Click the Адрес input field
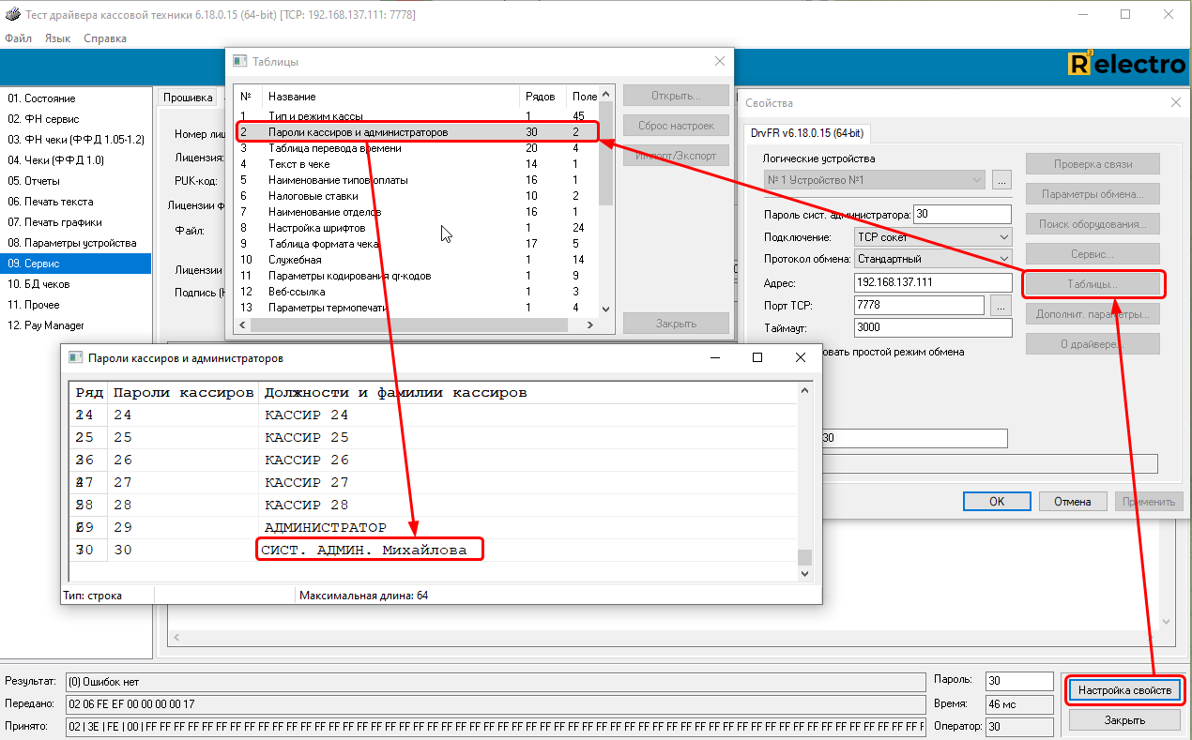 click(x=932, y=282)
